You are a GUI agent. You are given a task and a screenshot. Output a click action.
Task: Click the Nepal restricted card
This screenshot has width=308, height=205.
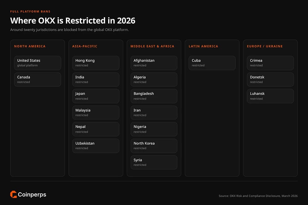(x=96, y=129)
